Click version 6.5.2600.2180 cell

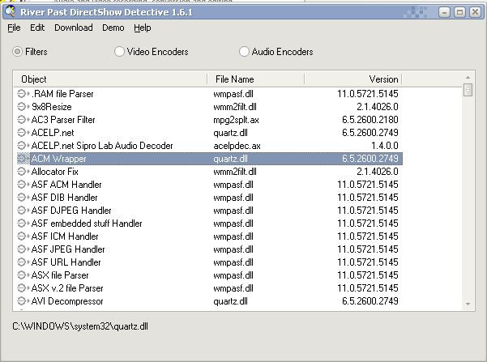coord(370,120)
